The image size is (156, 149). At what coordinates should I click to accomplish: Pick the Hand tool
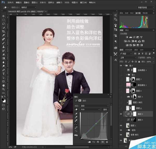(3, 85)
